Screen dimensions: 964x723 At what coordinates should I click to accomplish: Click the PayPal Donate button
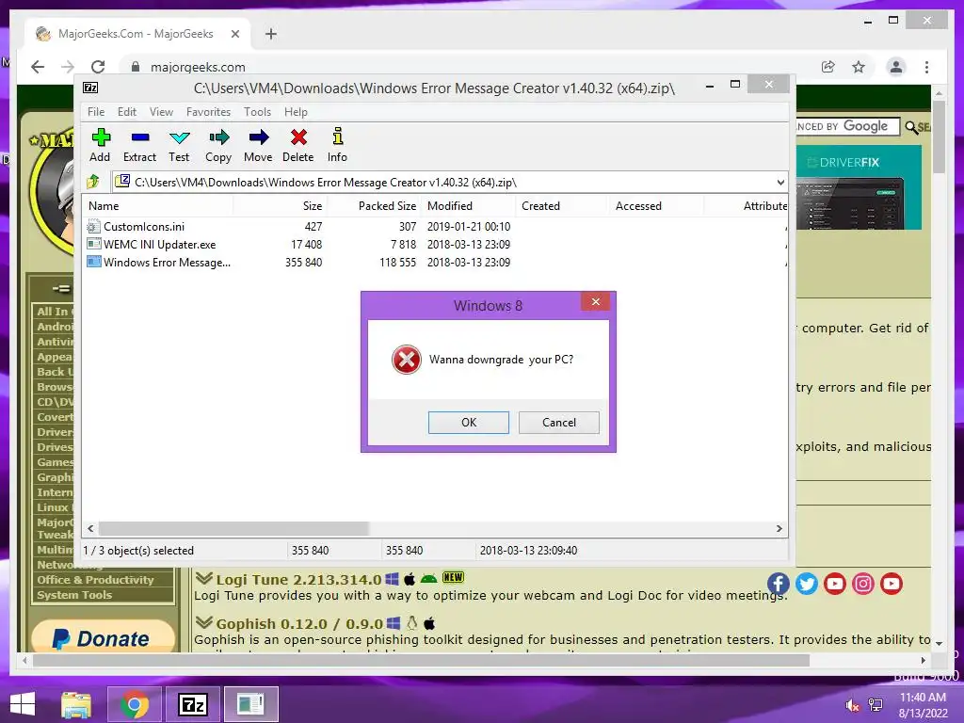(x=103, y=636)
